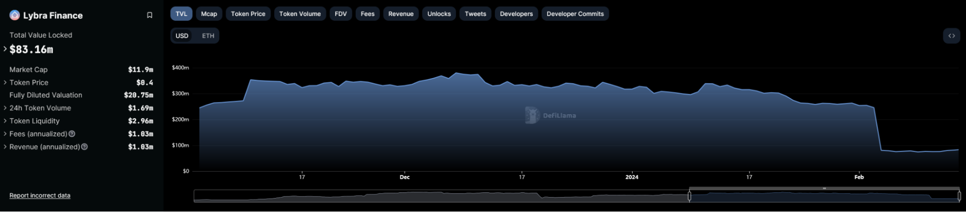The height and width of the screenshot is (212, 966).
Task: Click the Feb label on chart axis
Action: [x=859, y=177]
